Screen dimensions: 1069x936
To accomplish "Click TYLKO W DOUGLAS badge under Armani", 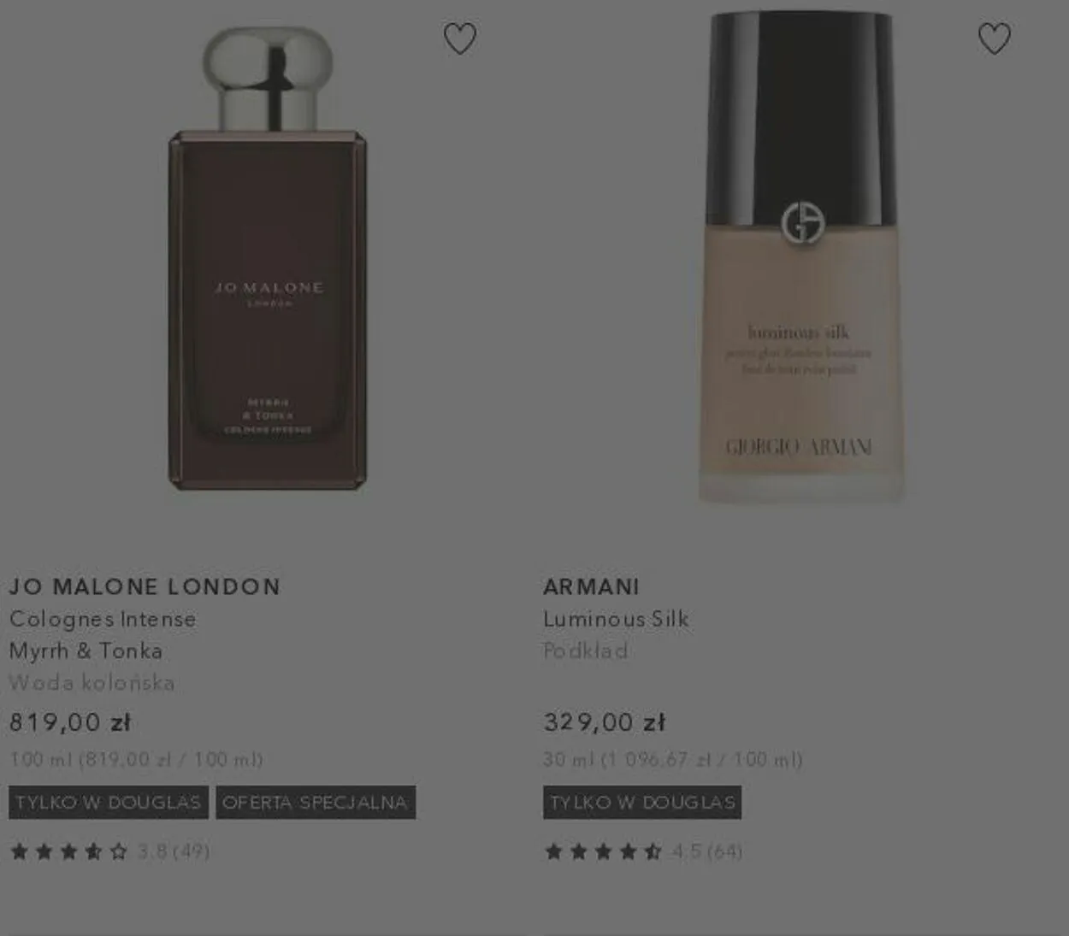I will [x=642, y=803].
